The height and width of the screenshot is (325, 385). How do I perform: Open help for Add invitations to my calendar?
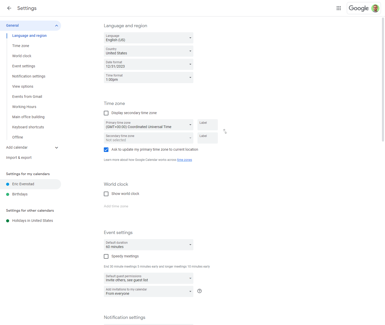click(x=199, y=291)
